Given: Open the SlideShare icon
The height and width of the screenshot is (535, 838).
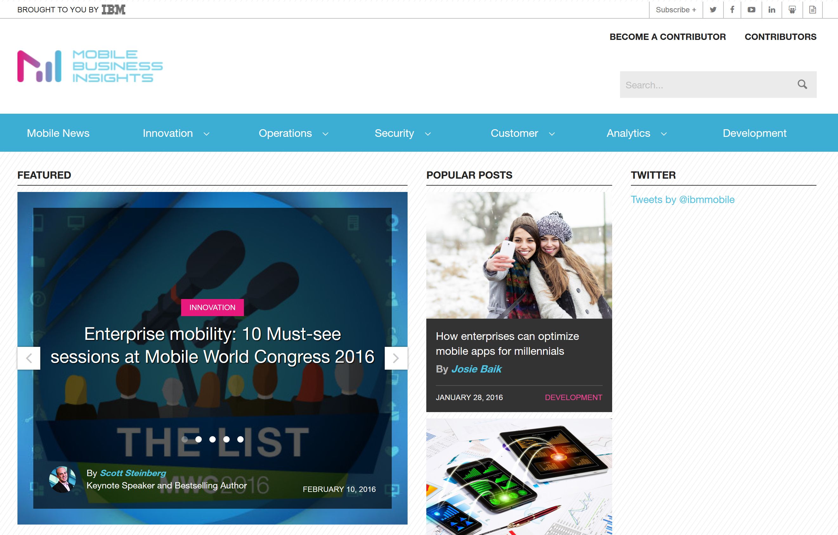Looking at the screenshot, I should [x=792, y=10].
